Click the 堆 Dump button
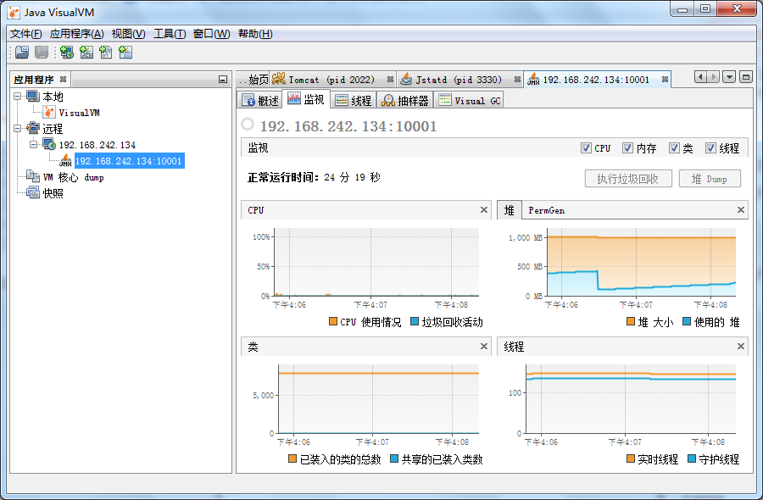Image resolution: width=763 pixels, height=500 pixels. point(710,179)
